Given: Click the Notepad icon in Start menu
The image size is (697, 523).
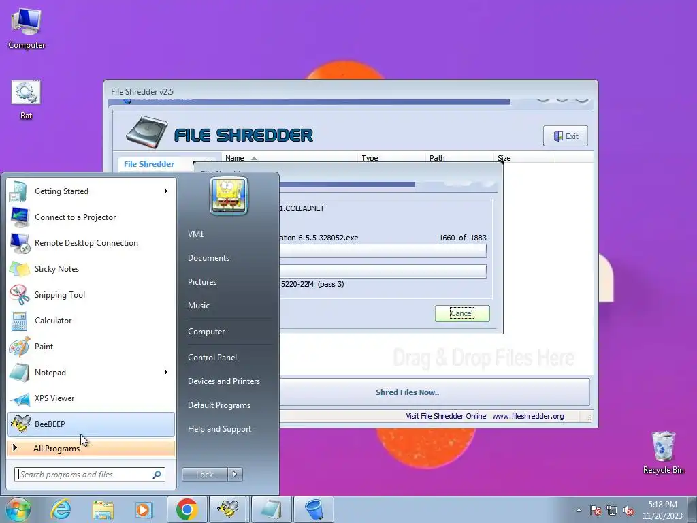Looking at the screenshot, I should (x=18, y=373).
